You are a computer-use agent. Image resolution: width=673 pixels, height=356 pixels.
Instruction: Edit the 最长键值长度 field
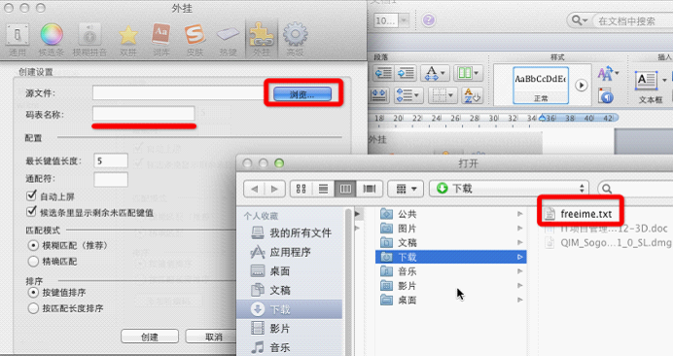click(111, 160)
